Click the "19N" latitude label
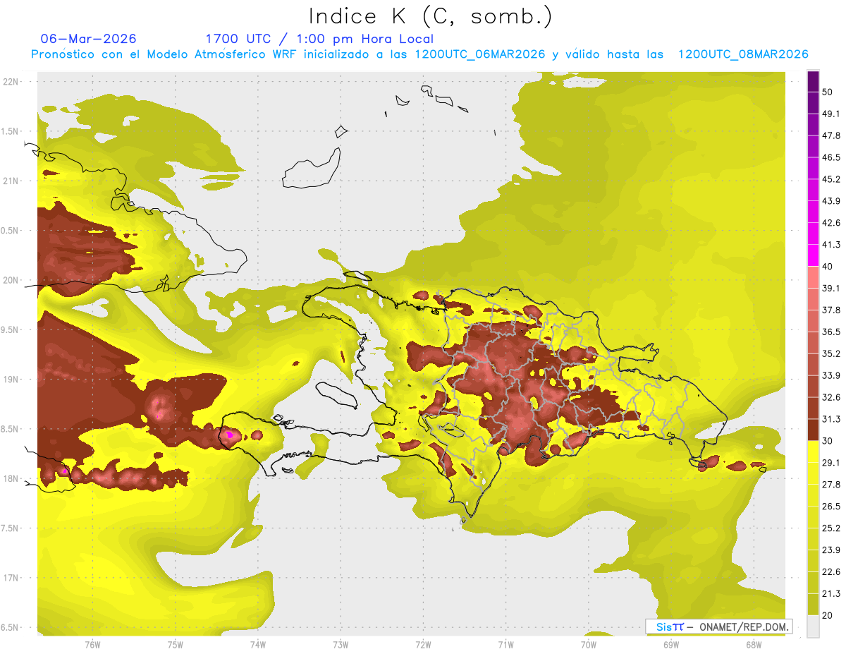The image size is (846, 654). (x=11, y=379)
